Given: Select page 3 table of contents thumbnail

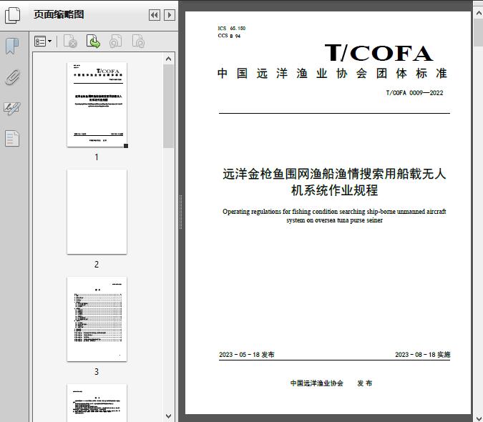Looking at the screenshot, I should [97, 319].
